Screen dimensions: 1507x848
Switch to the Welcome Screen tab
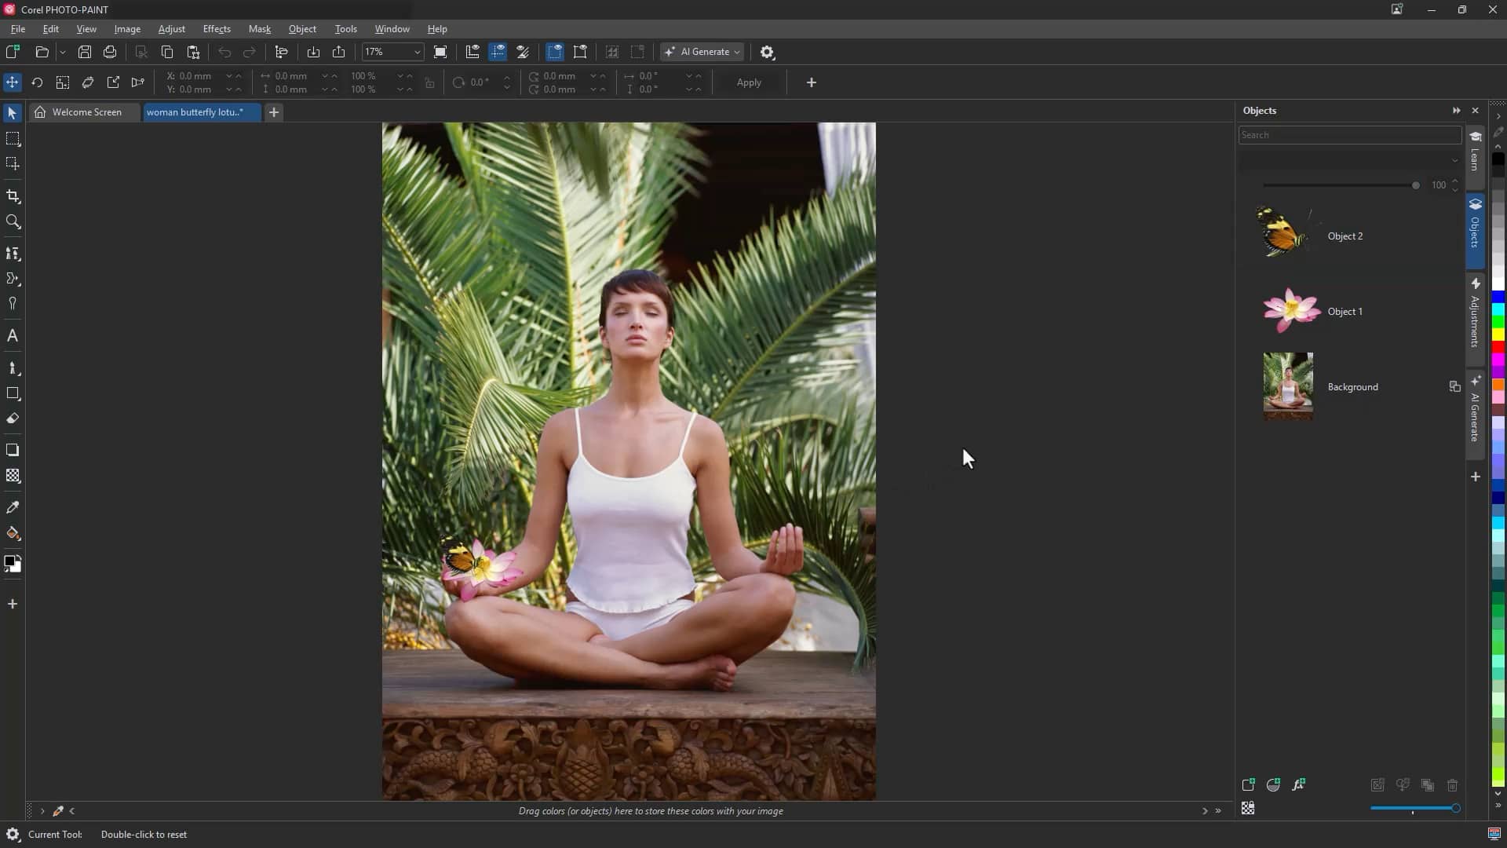click(86, 112)
